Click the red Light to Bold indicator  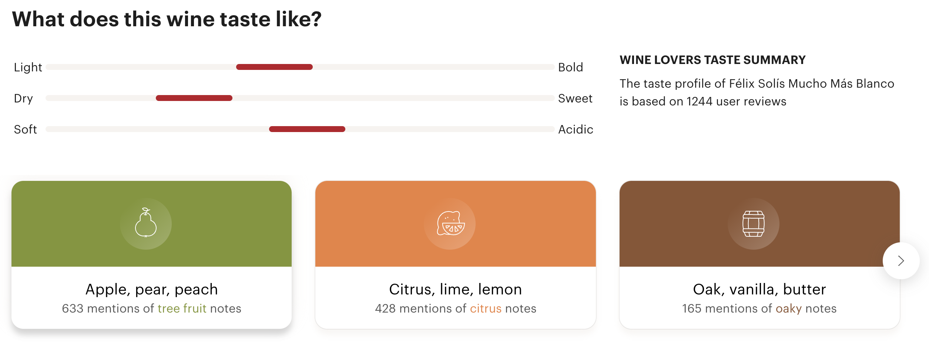(274, 67)
